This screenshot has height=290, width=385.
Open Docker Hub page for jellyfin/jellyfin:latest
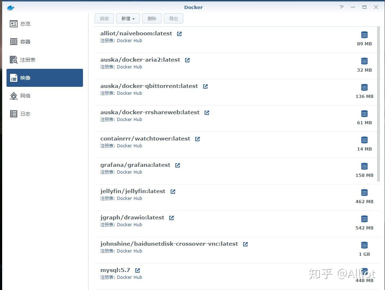[172, 191]
